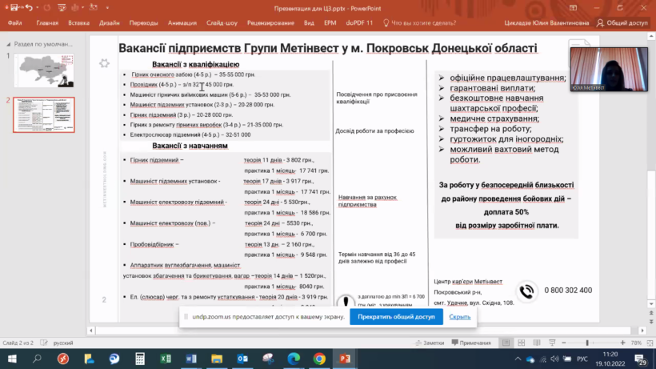Image resolution: width=656 pixels, height=369 pixels.
Task: Open Outlook from the taskbar
Action: click(242, 359)
